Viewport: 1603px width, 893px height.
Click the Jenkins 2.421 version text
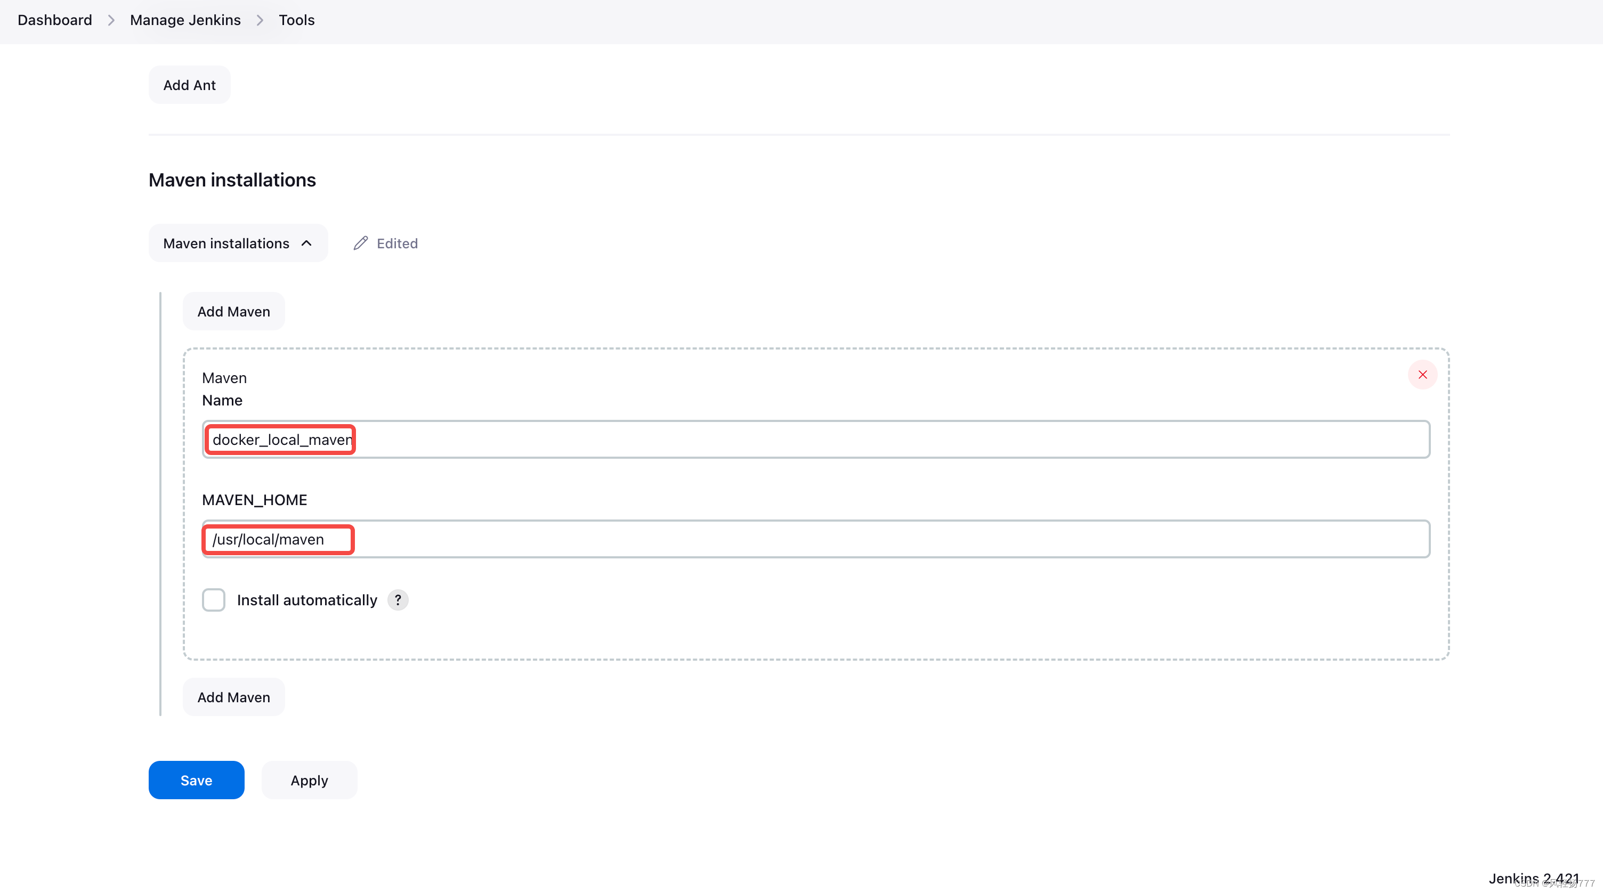coord(1533,878)
